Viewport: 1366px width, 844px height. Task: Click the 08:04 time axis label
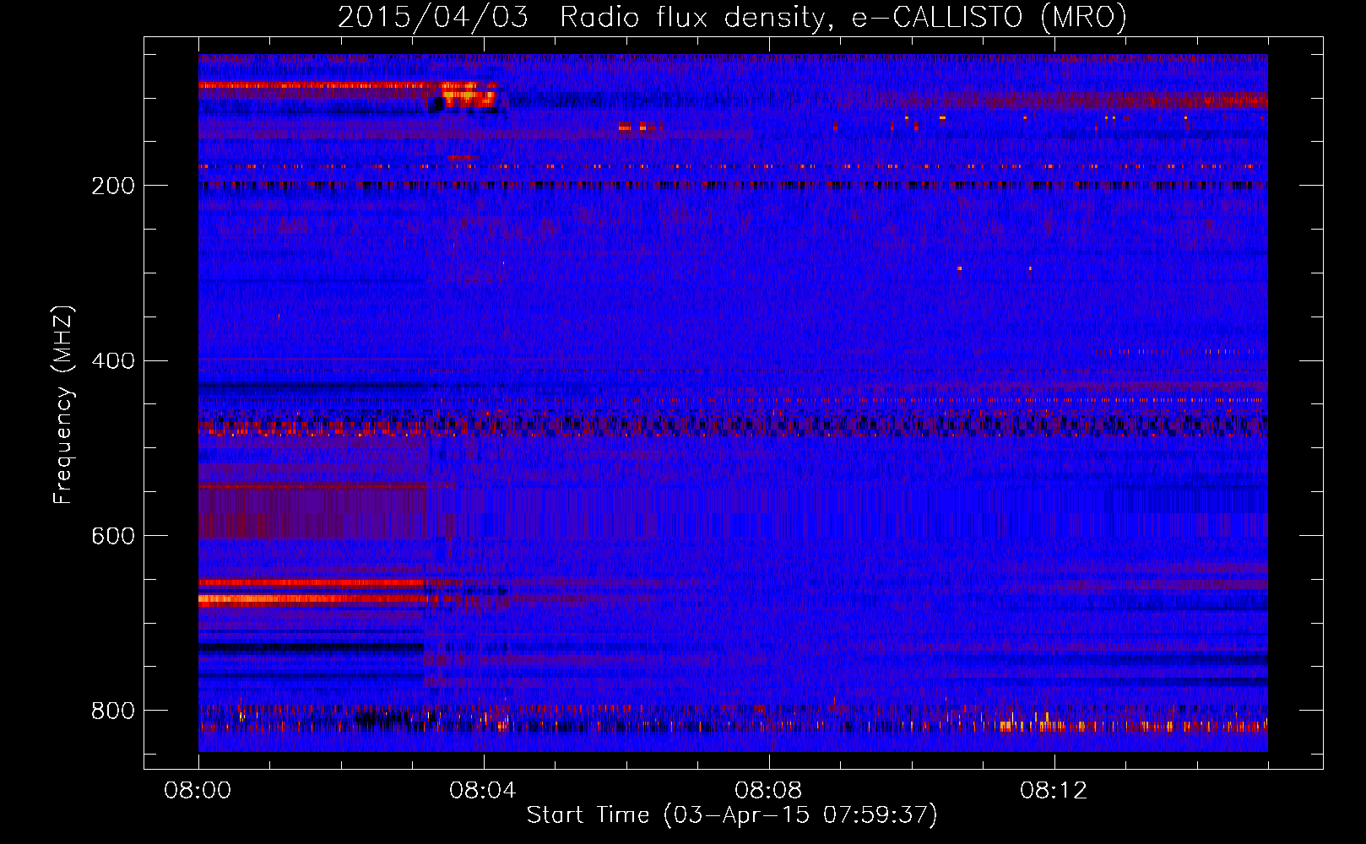pyautogui.click(x=483, y=791)
